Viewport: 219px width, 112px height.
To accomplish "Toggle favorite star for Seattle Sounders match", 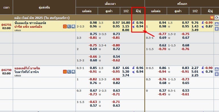I will 74,26.
